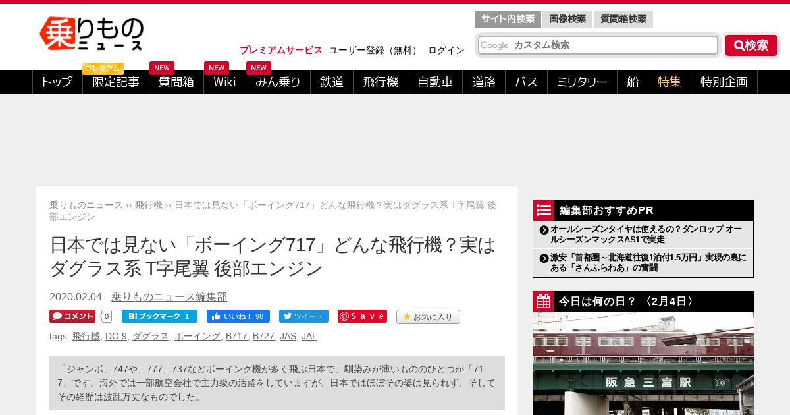Open the B717 tag link

pyautogui.click(x=236, y=336)
